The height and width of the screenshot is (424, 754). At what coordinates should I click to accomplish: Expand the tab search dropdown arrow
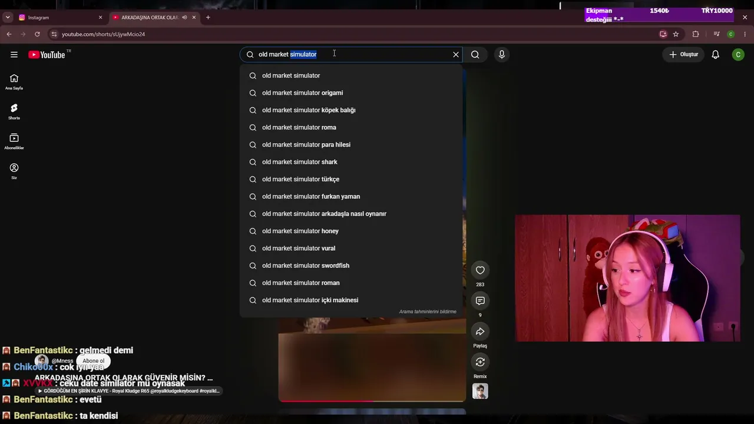coord(8,18)
